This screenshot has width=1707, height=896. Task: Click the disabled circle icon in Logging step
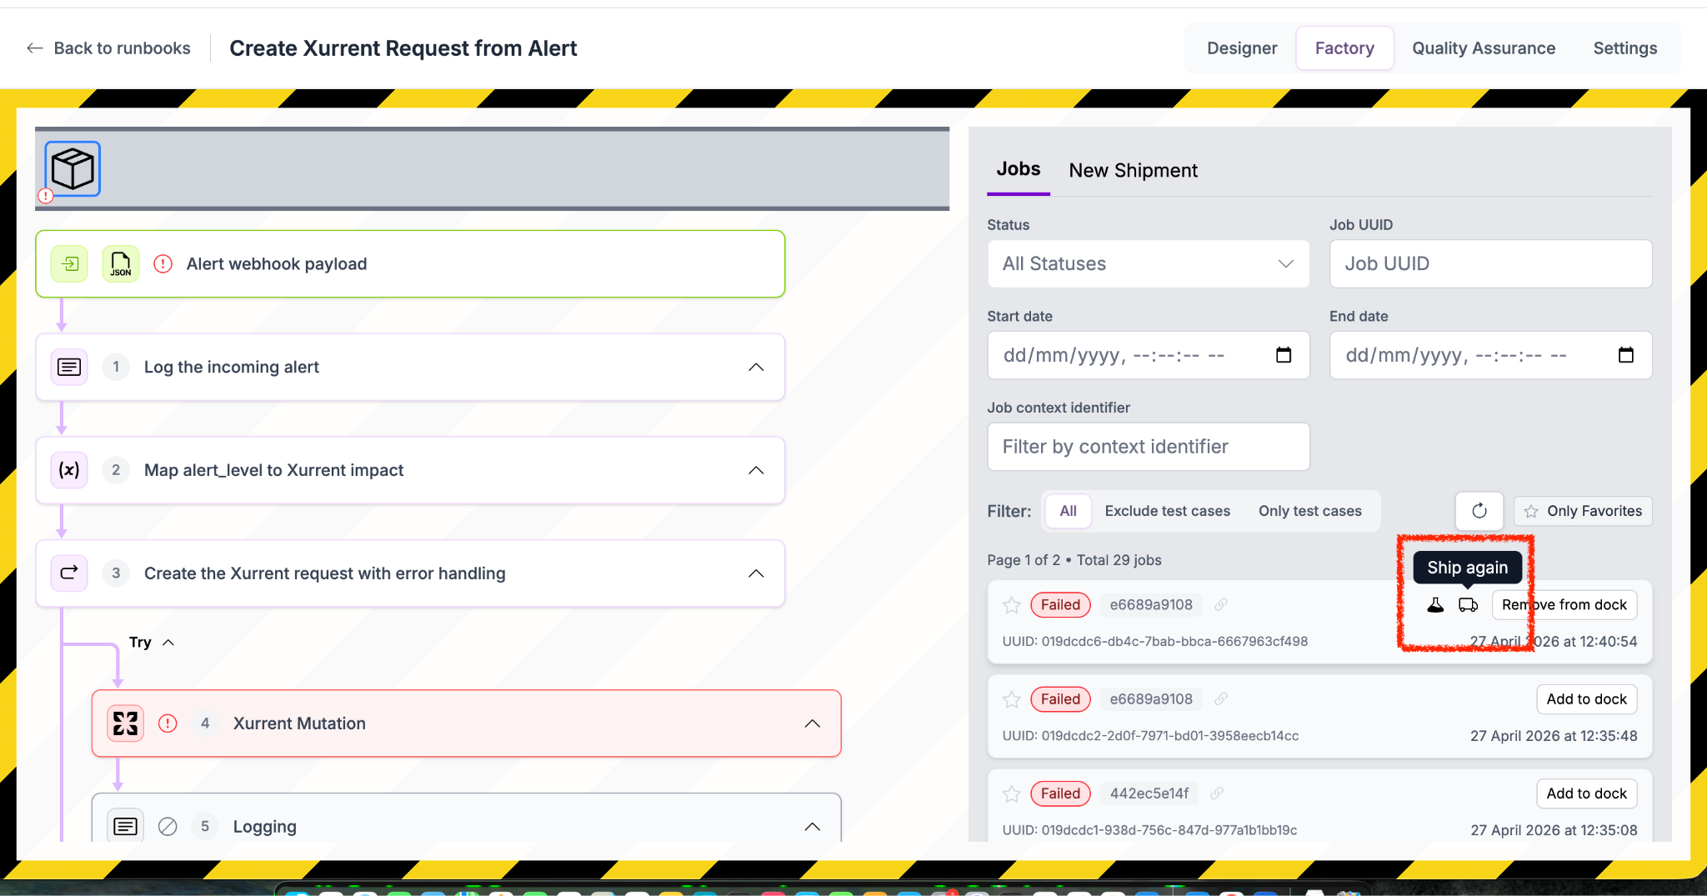click(168, 826)
